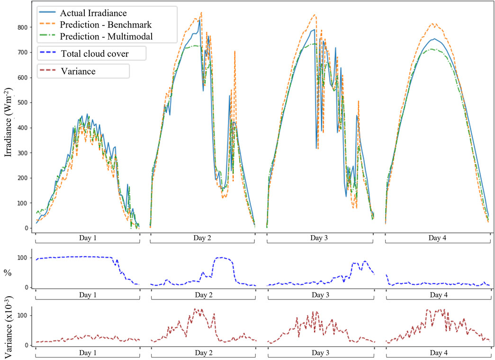This screenshot has height=360, width=495.
Task: Click the 700 tick on irradiance axis
Action: tap(22, 53)
